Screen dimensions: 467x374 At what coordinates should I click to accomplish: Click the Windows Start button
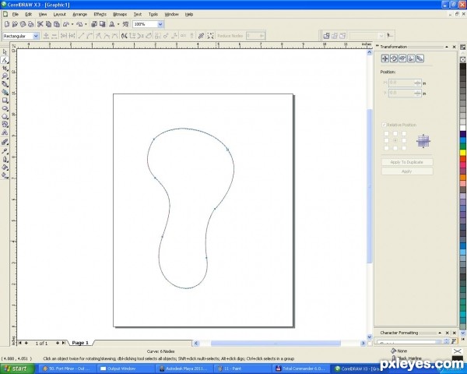pos(16,369)
